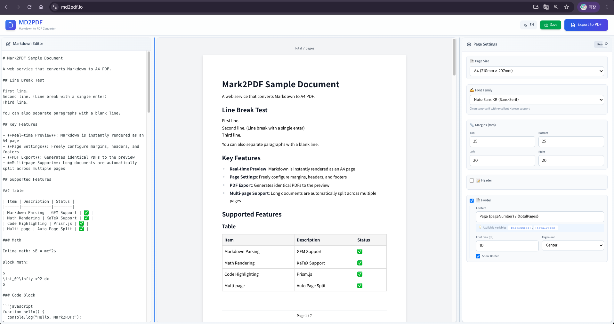The width and height of the screenshot is (614, 324).
Task: Click the 'Mark2PDF Sample Document' preview heading
Action: 280,84
